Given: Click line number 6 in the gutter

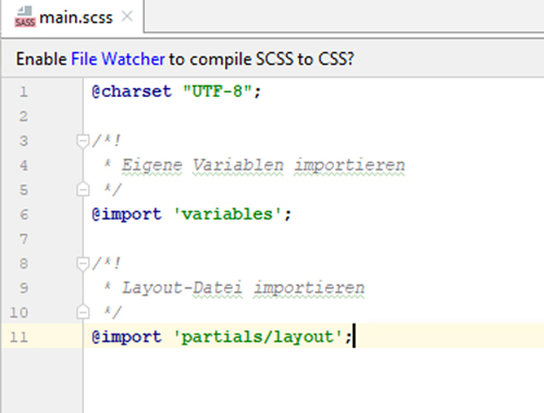Looking at the screenshot, I should (x=23, y=214).
